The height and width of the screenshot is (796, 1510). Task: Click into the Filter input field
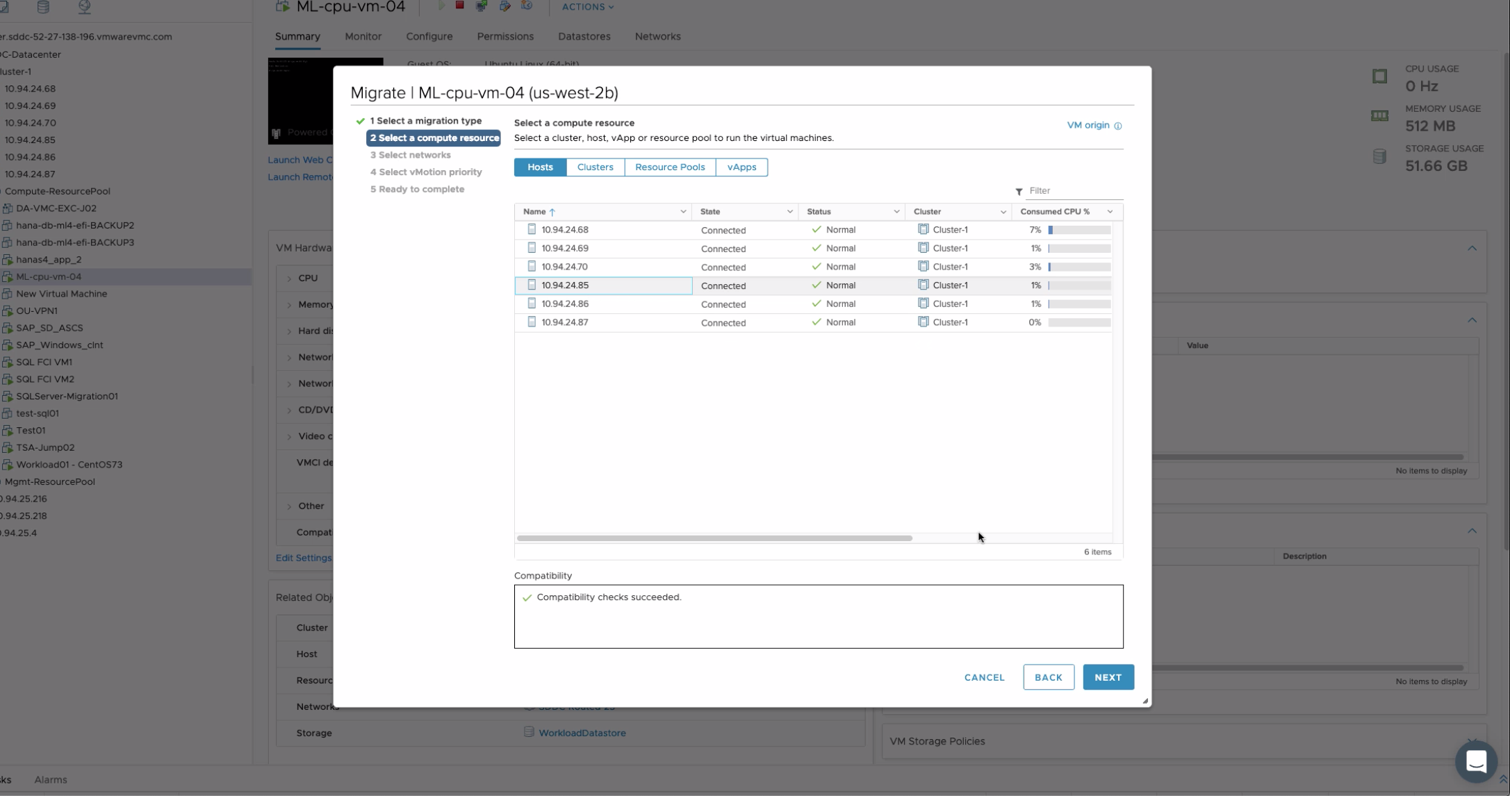[1072, 191]
